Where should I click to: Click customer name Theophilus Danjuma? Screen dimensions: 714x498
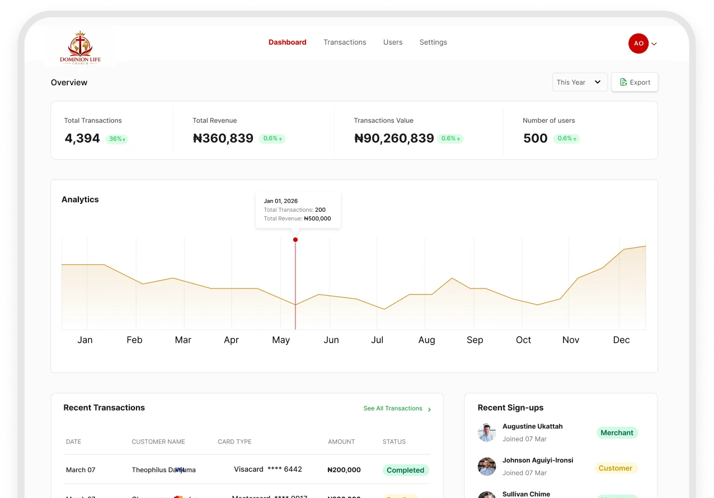pos(164,470)
